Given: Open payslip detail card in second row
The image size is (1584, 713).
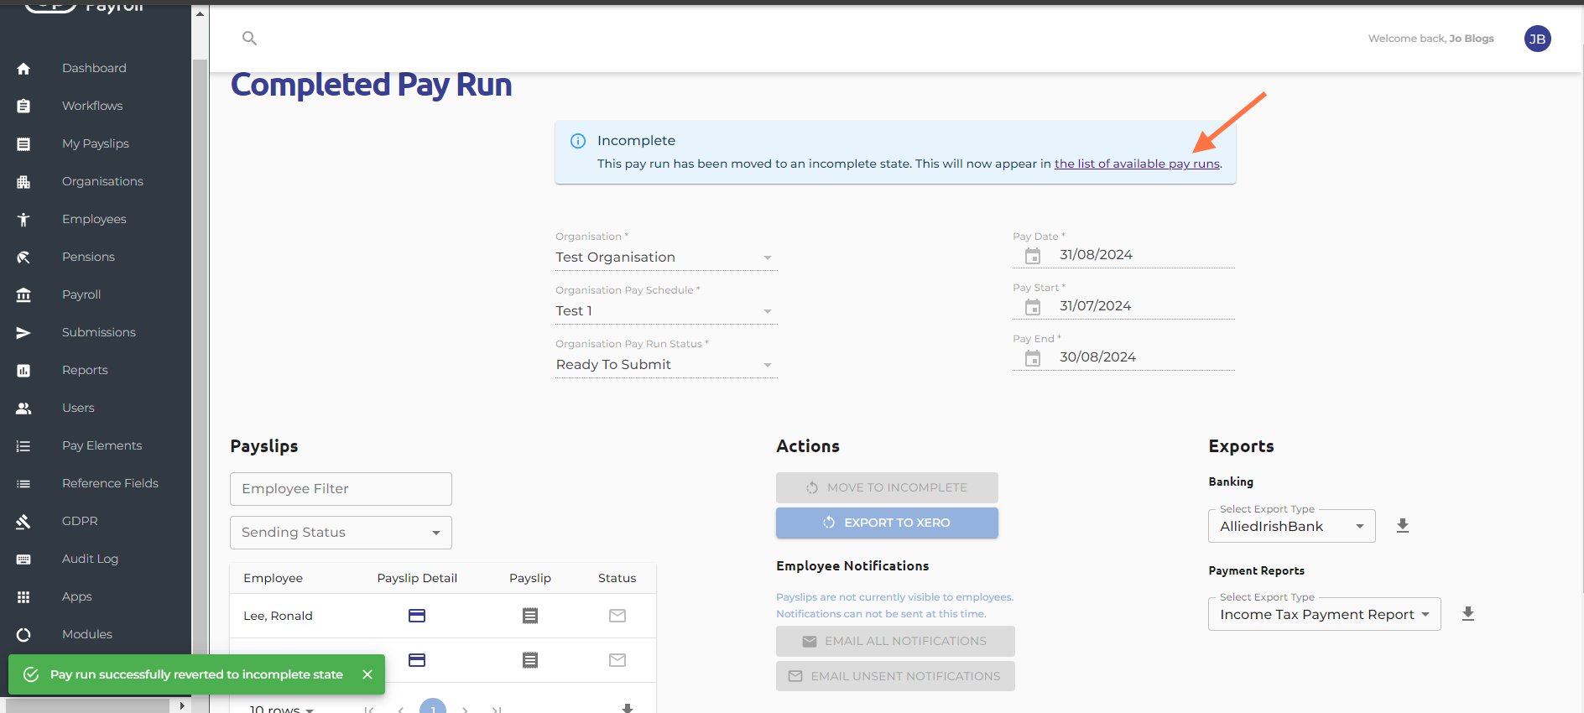Looking at the screenshot, I should pos(417,660).
